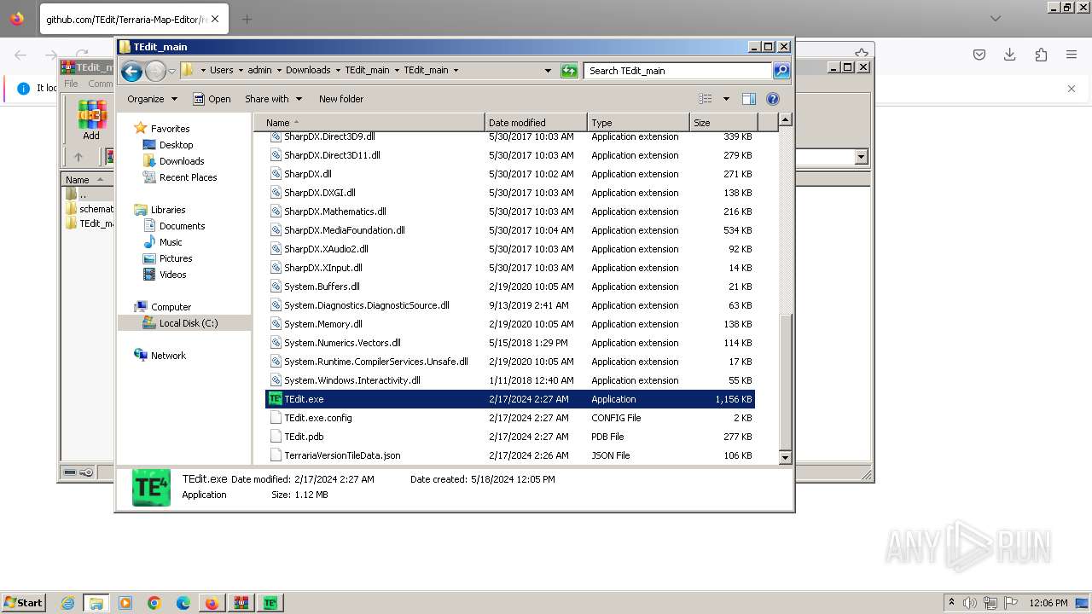Click the large TE4 icon in details pane
Screen dimensions: 1092x614
151,488
